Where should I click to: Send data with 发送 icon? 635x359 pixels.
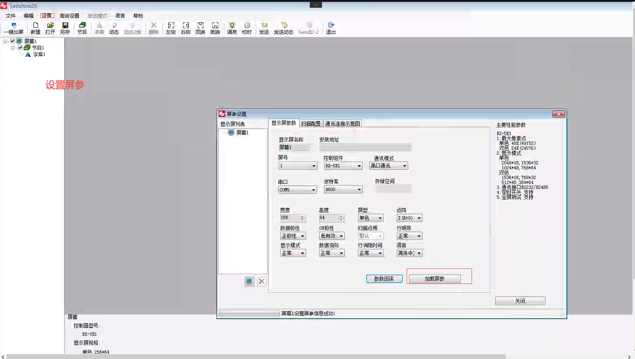[x=264, y=28]
